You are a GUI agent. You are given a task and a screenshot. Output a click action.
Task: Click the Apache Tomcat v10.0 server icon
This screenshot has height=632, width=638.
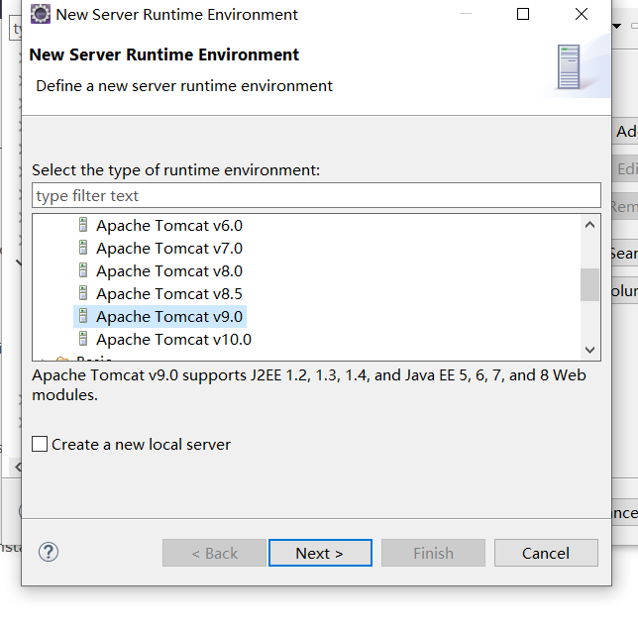83,339
